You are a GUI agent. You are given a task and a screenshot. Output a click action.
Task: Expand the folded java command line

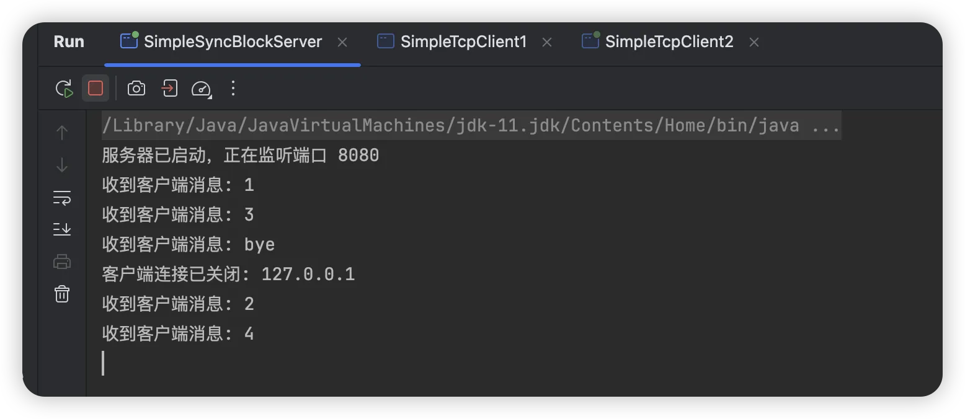825,126
